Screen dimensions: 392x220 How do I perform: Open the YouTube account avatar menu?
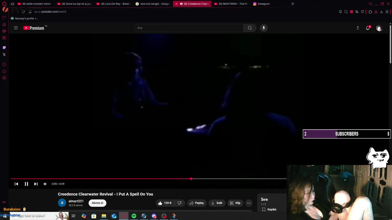click(379, 28)
